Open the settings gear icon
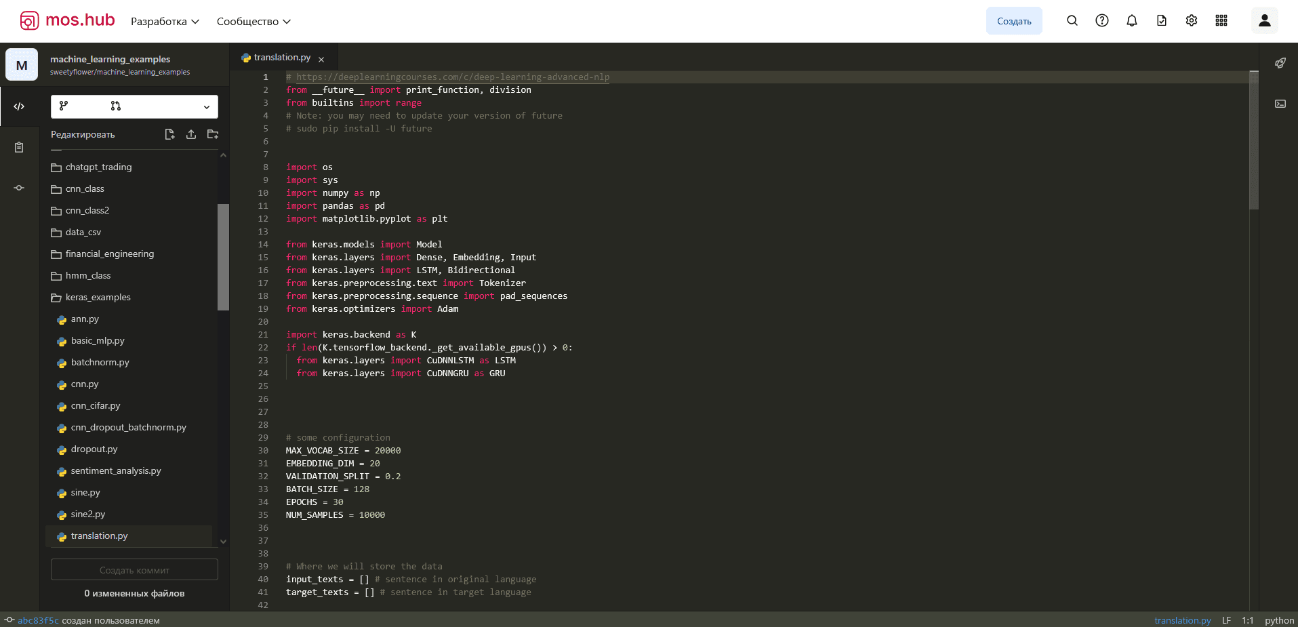Screen dimensions: 1298x627 point(1192,21)
